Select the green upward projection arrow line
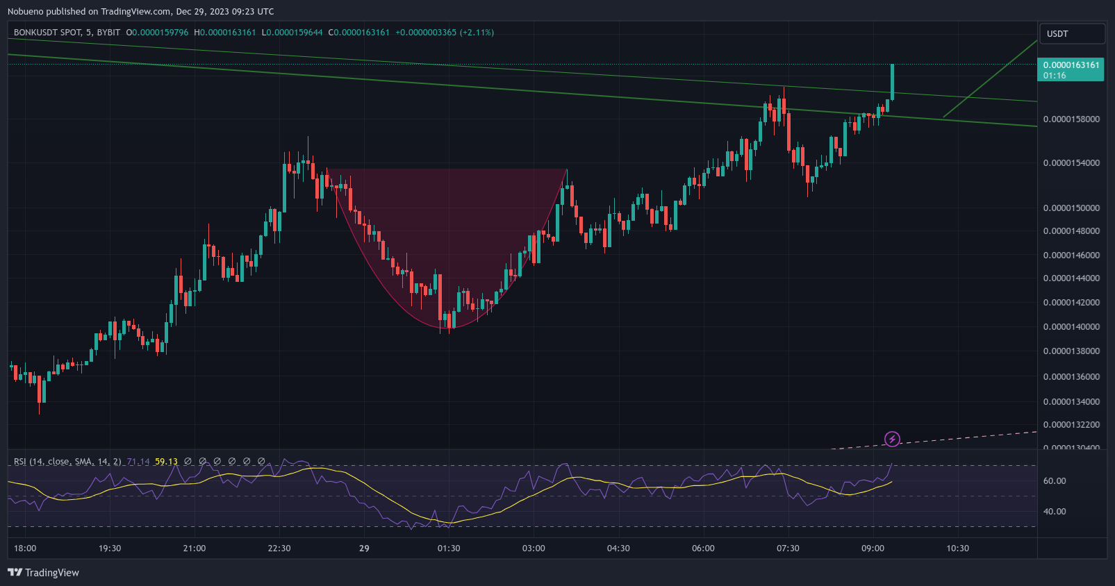 990,79
